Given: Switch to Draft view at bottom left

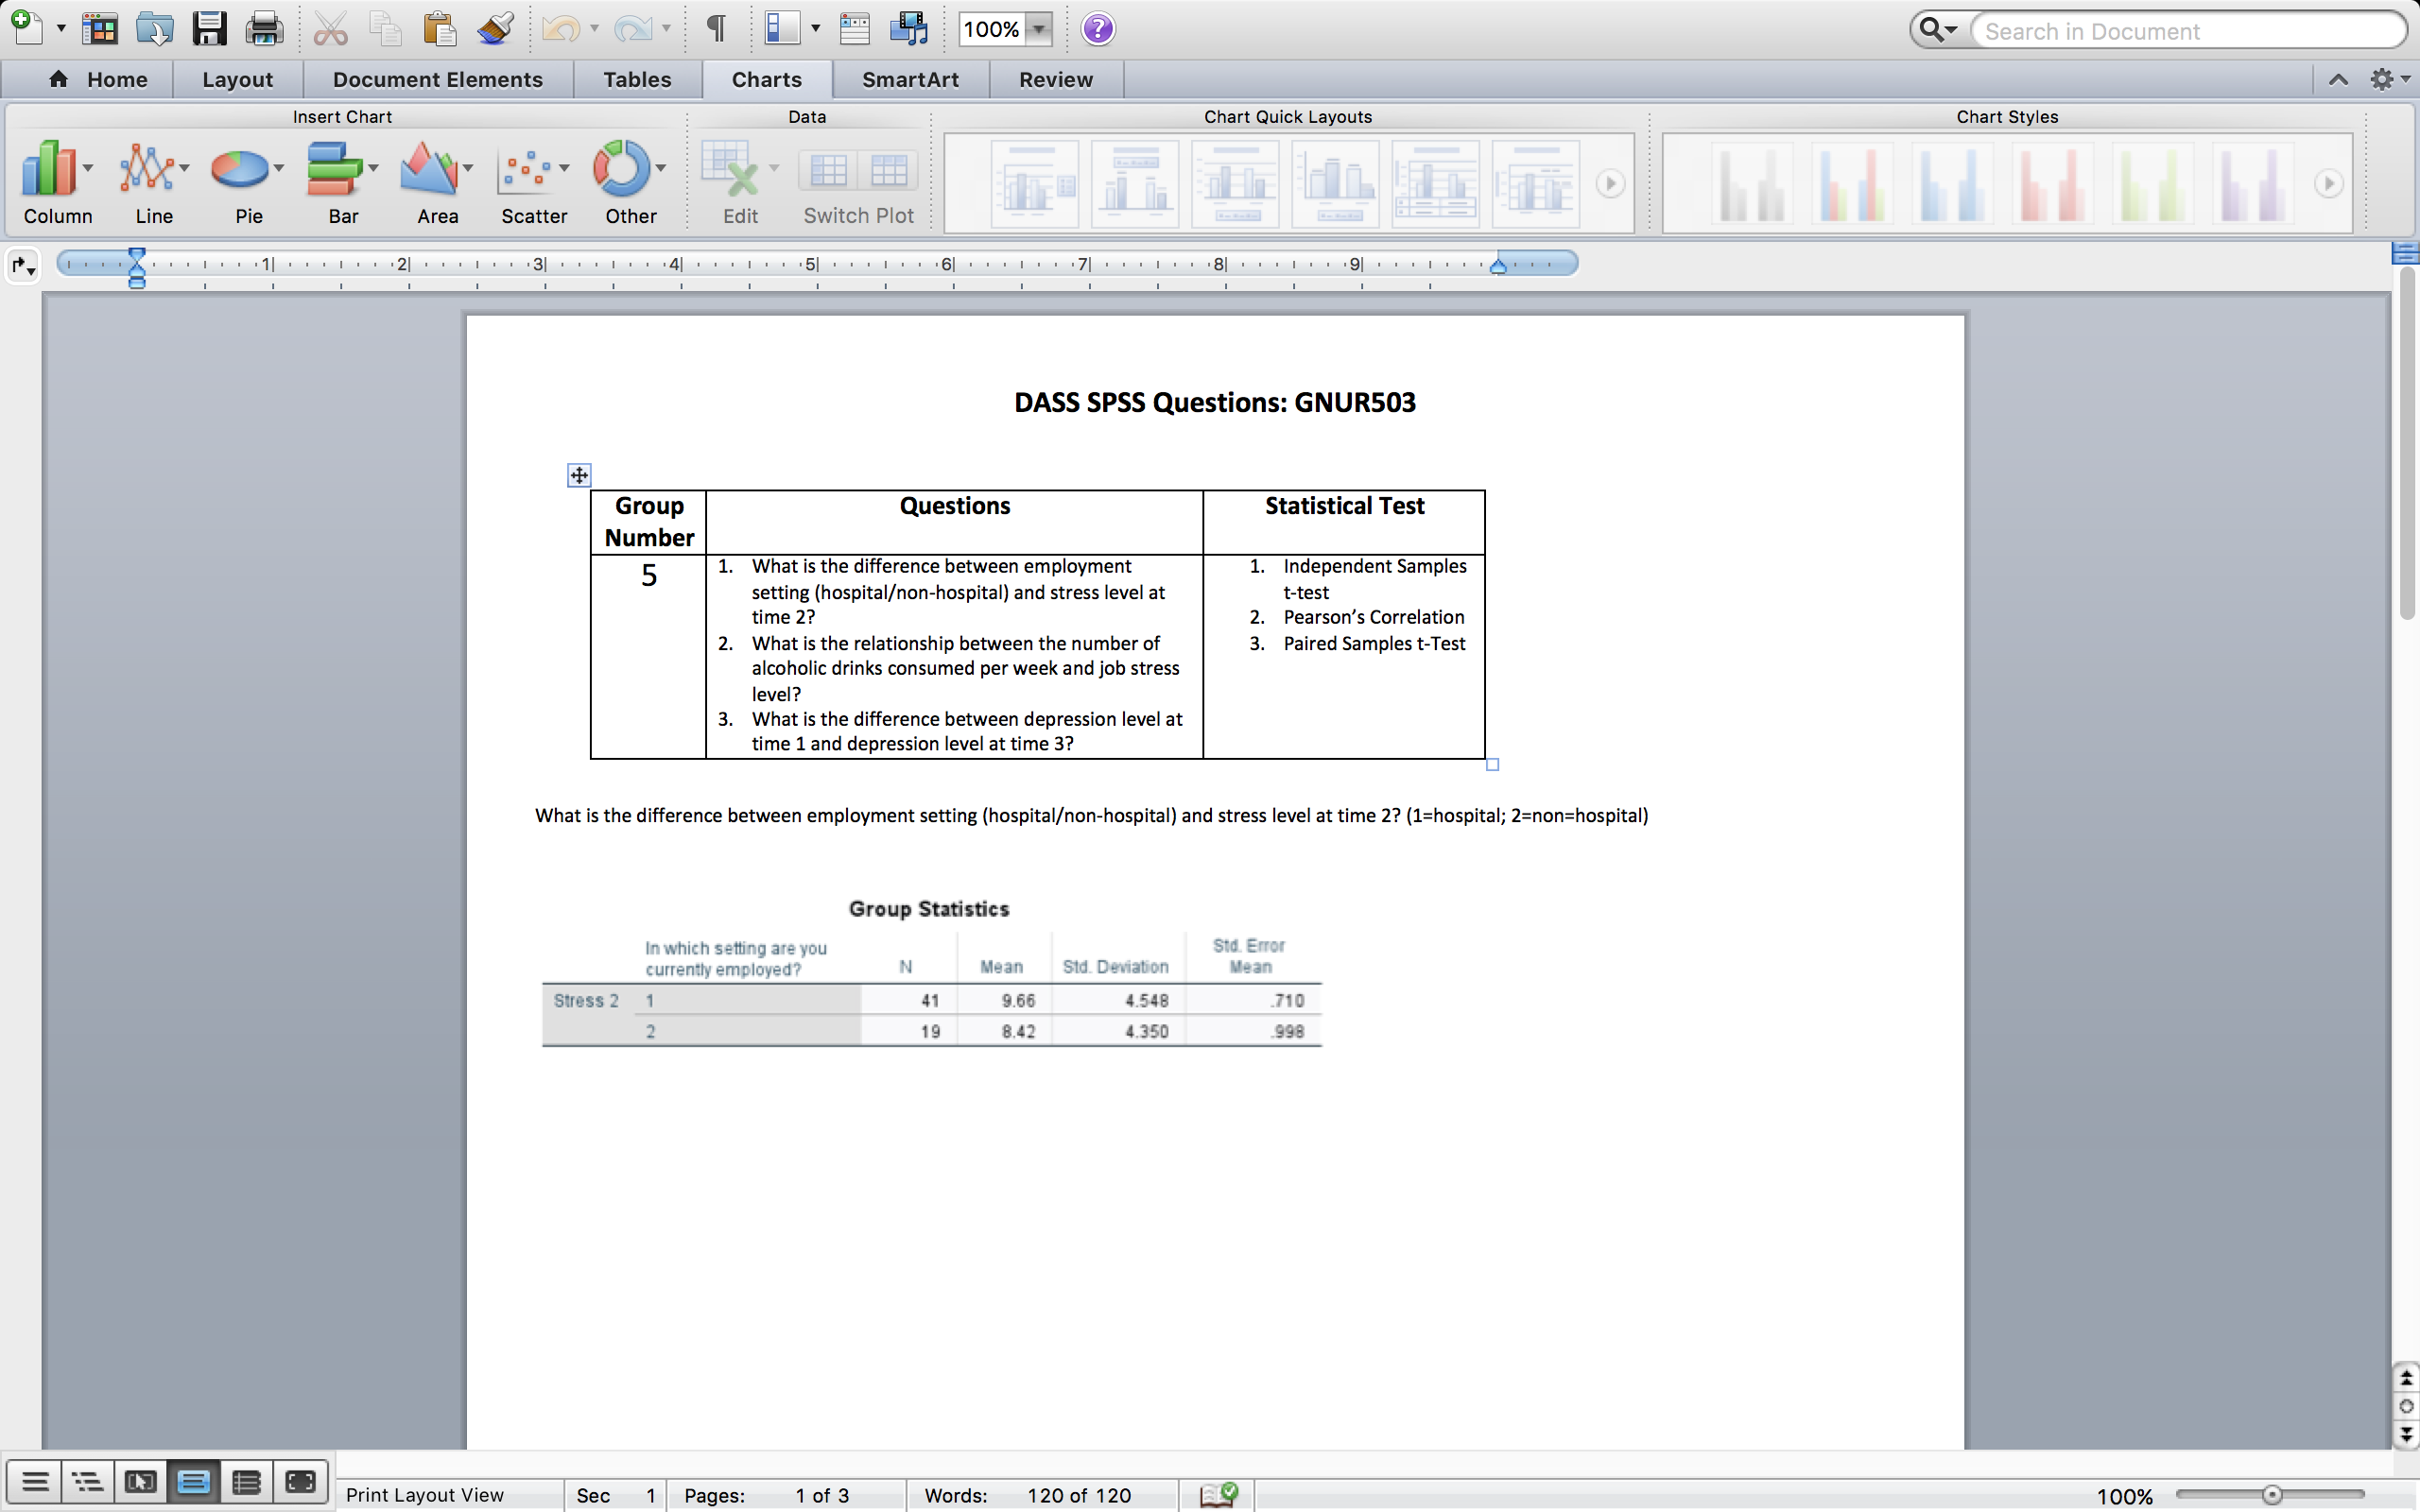Looking at the screenshot, I should (x=35, y=1481).
